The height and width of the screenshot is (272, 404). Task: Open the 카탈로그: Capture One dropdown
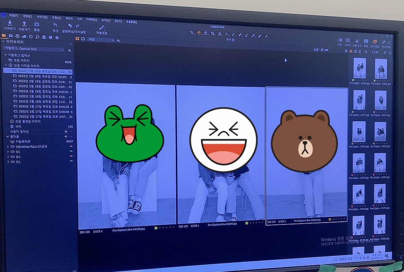click(34, 48)
